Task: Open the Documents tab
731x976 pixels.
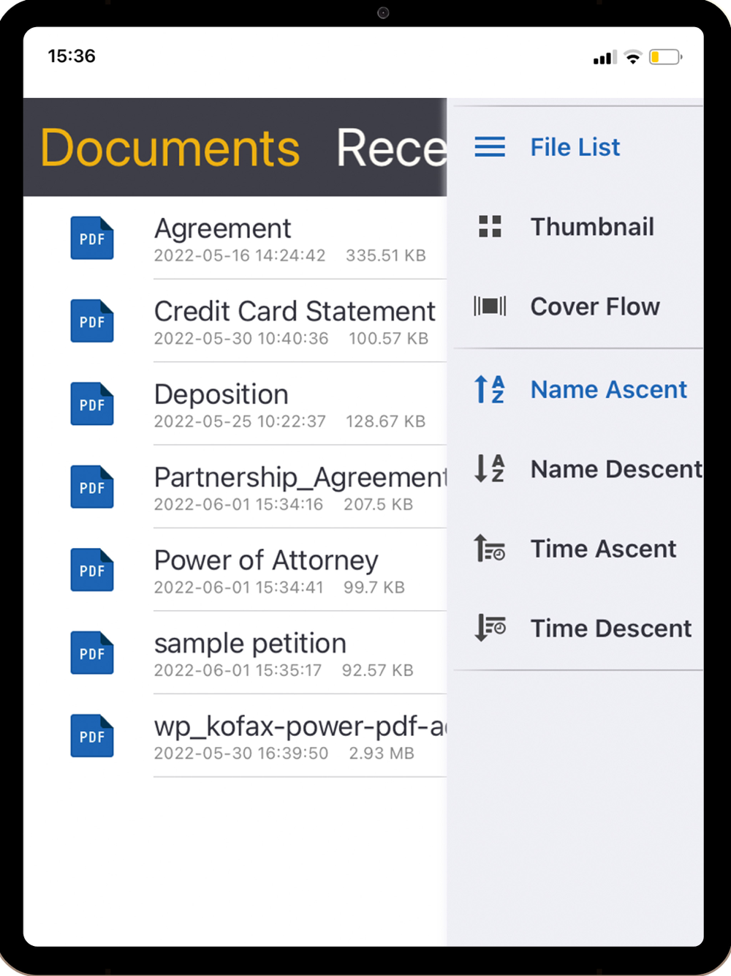Action: point(170,148)
